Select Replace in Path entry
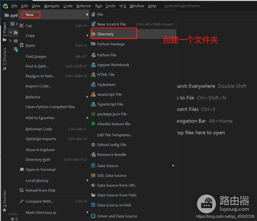The image size is (257, 221). 54,76
